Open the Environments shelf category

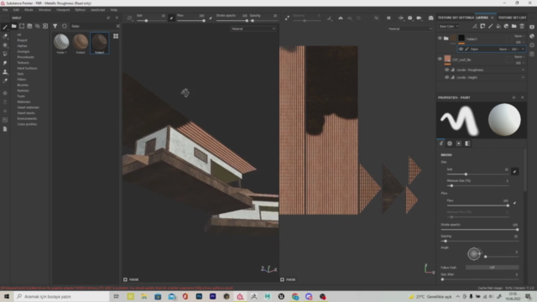[x=27, y=118]
